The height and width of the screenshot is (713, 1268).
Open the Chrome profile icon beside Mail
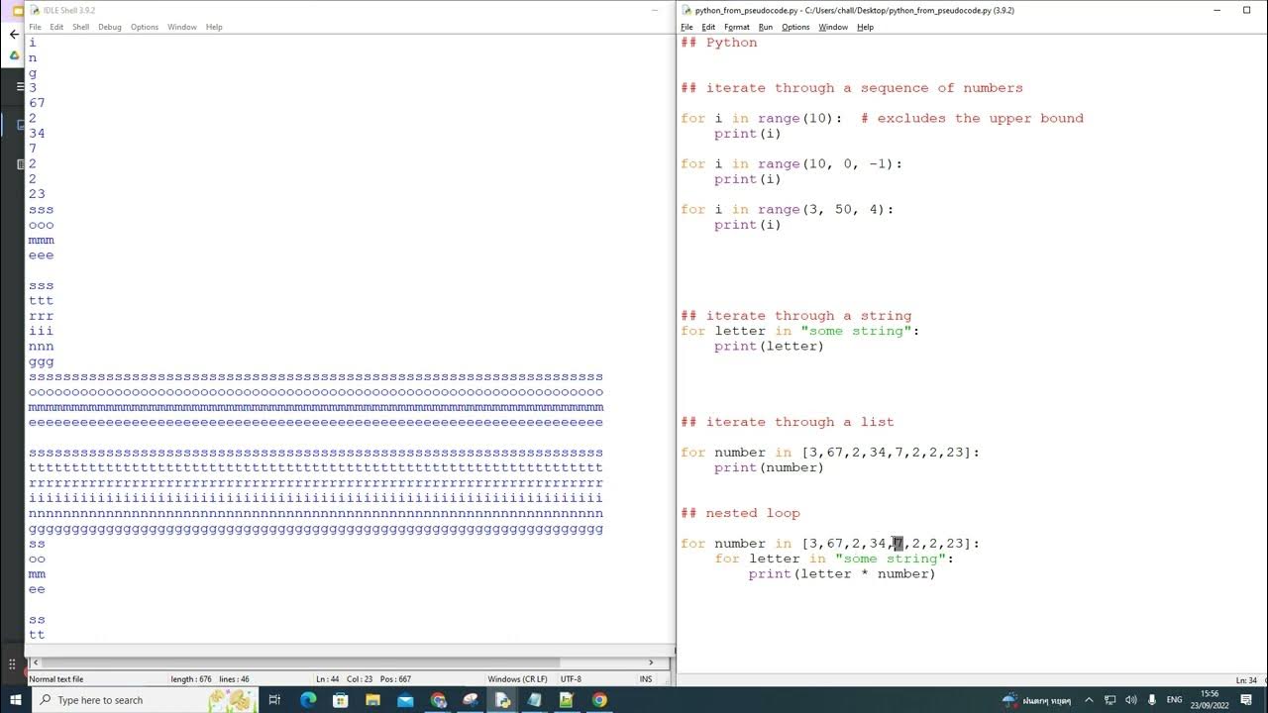tap(439, 700)
